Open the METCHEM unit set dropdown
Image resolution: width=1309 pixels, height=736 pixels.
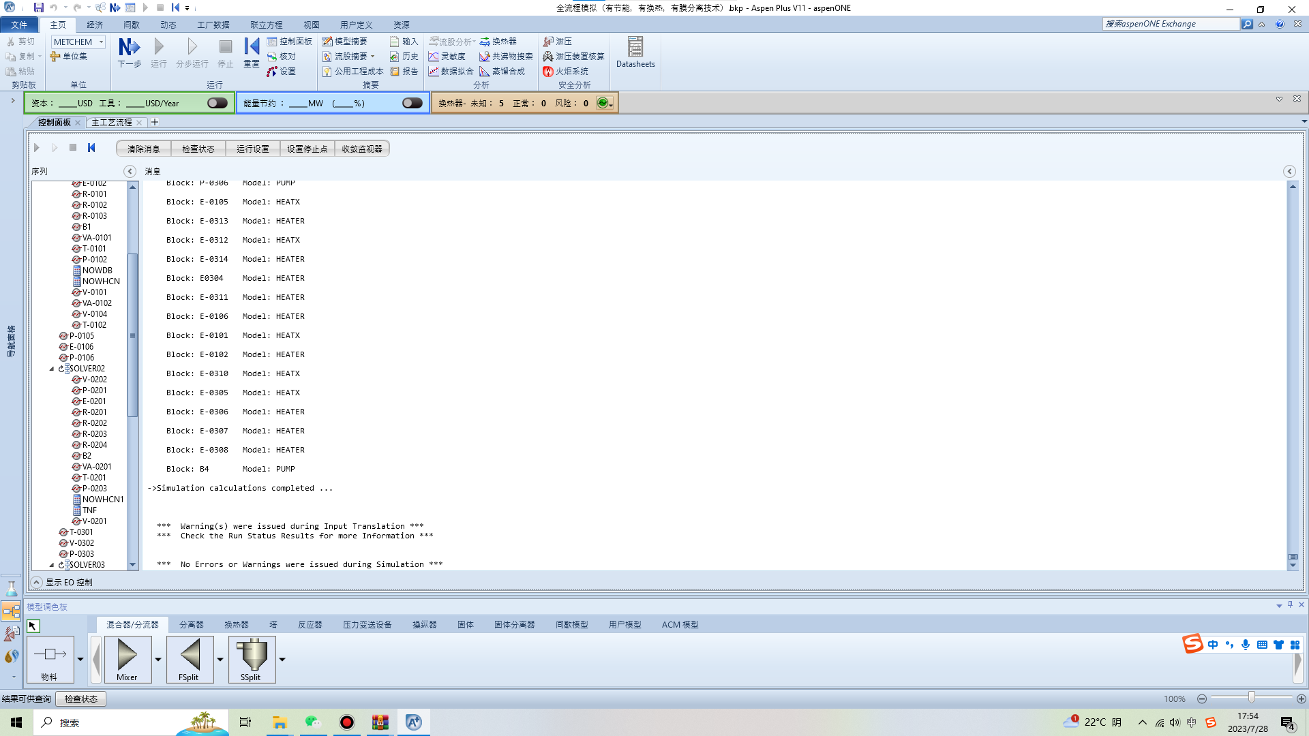(x=102, y=42)
